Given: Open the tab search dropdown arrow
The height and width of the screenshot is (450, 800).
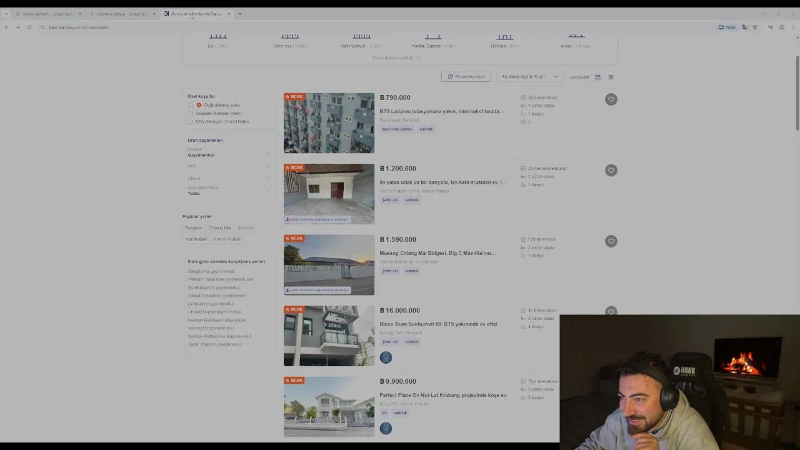Looking at the screenshot, I should (6, 14).
